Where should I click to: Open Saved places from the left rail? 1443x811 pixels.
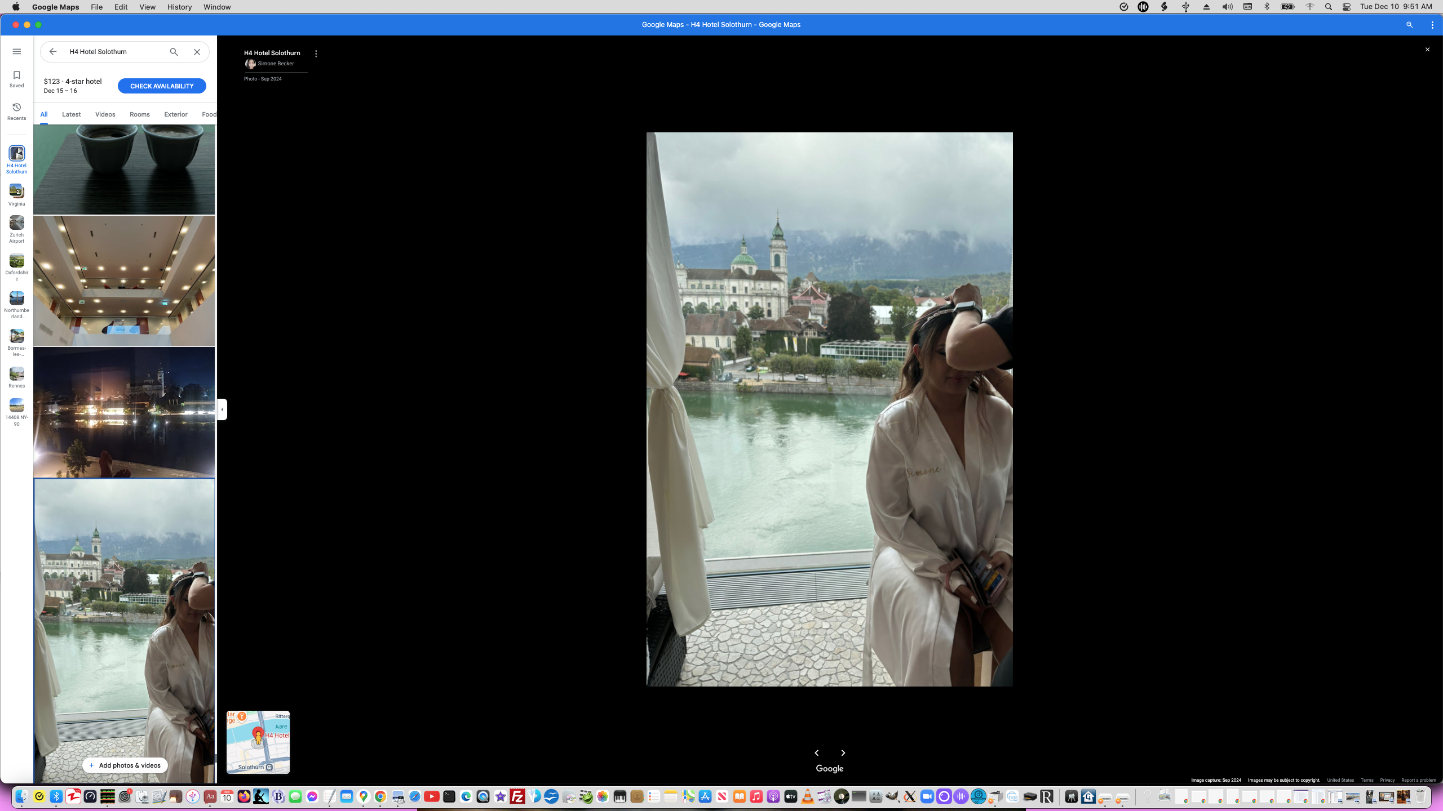[x=16, y=78]
